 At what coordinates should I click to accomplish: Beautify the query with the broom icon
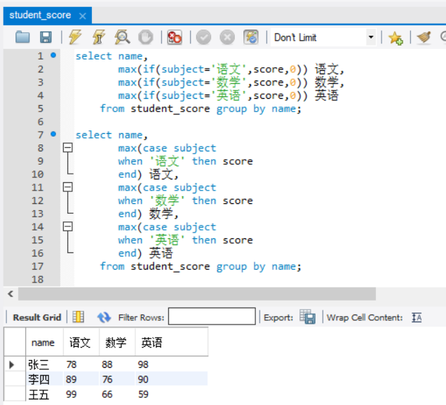pos(424,37)
